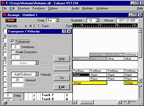The image size is (144, 106).
Task: Click the Track 7 music note icon
Action: (x=34, y=95)
